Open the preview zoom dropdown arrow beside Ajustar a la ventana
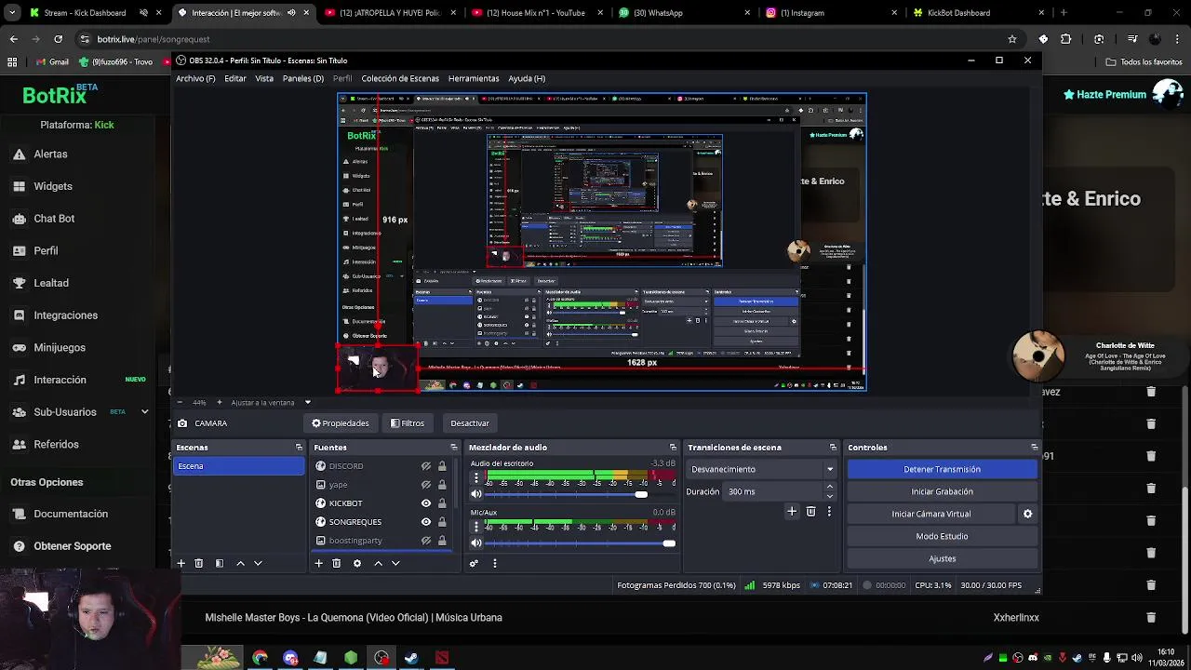1191x670 pixels. (x=308, y=403)
